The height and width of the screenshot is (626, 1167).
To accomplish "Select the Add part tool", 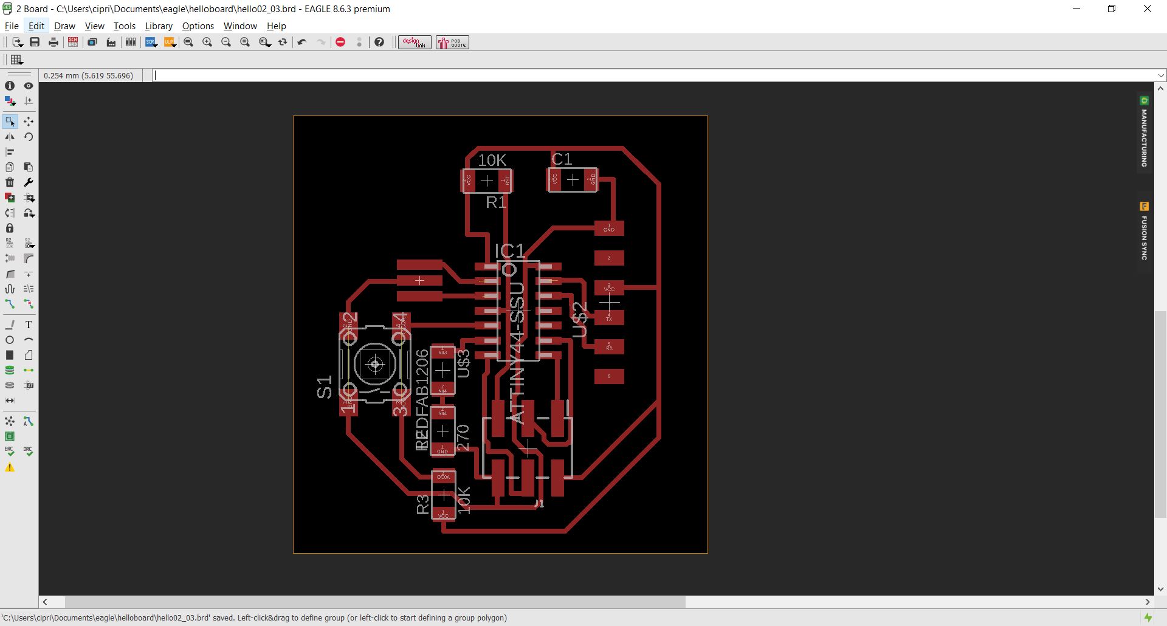I will (10, 198).
